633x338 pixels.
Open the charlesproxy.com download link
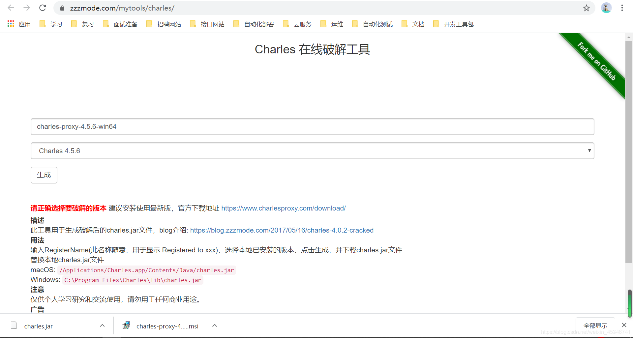(284, 208)
